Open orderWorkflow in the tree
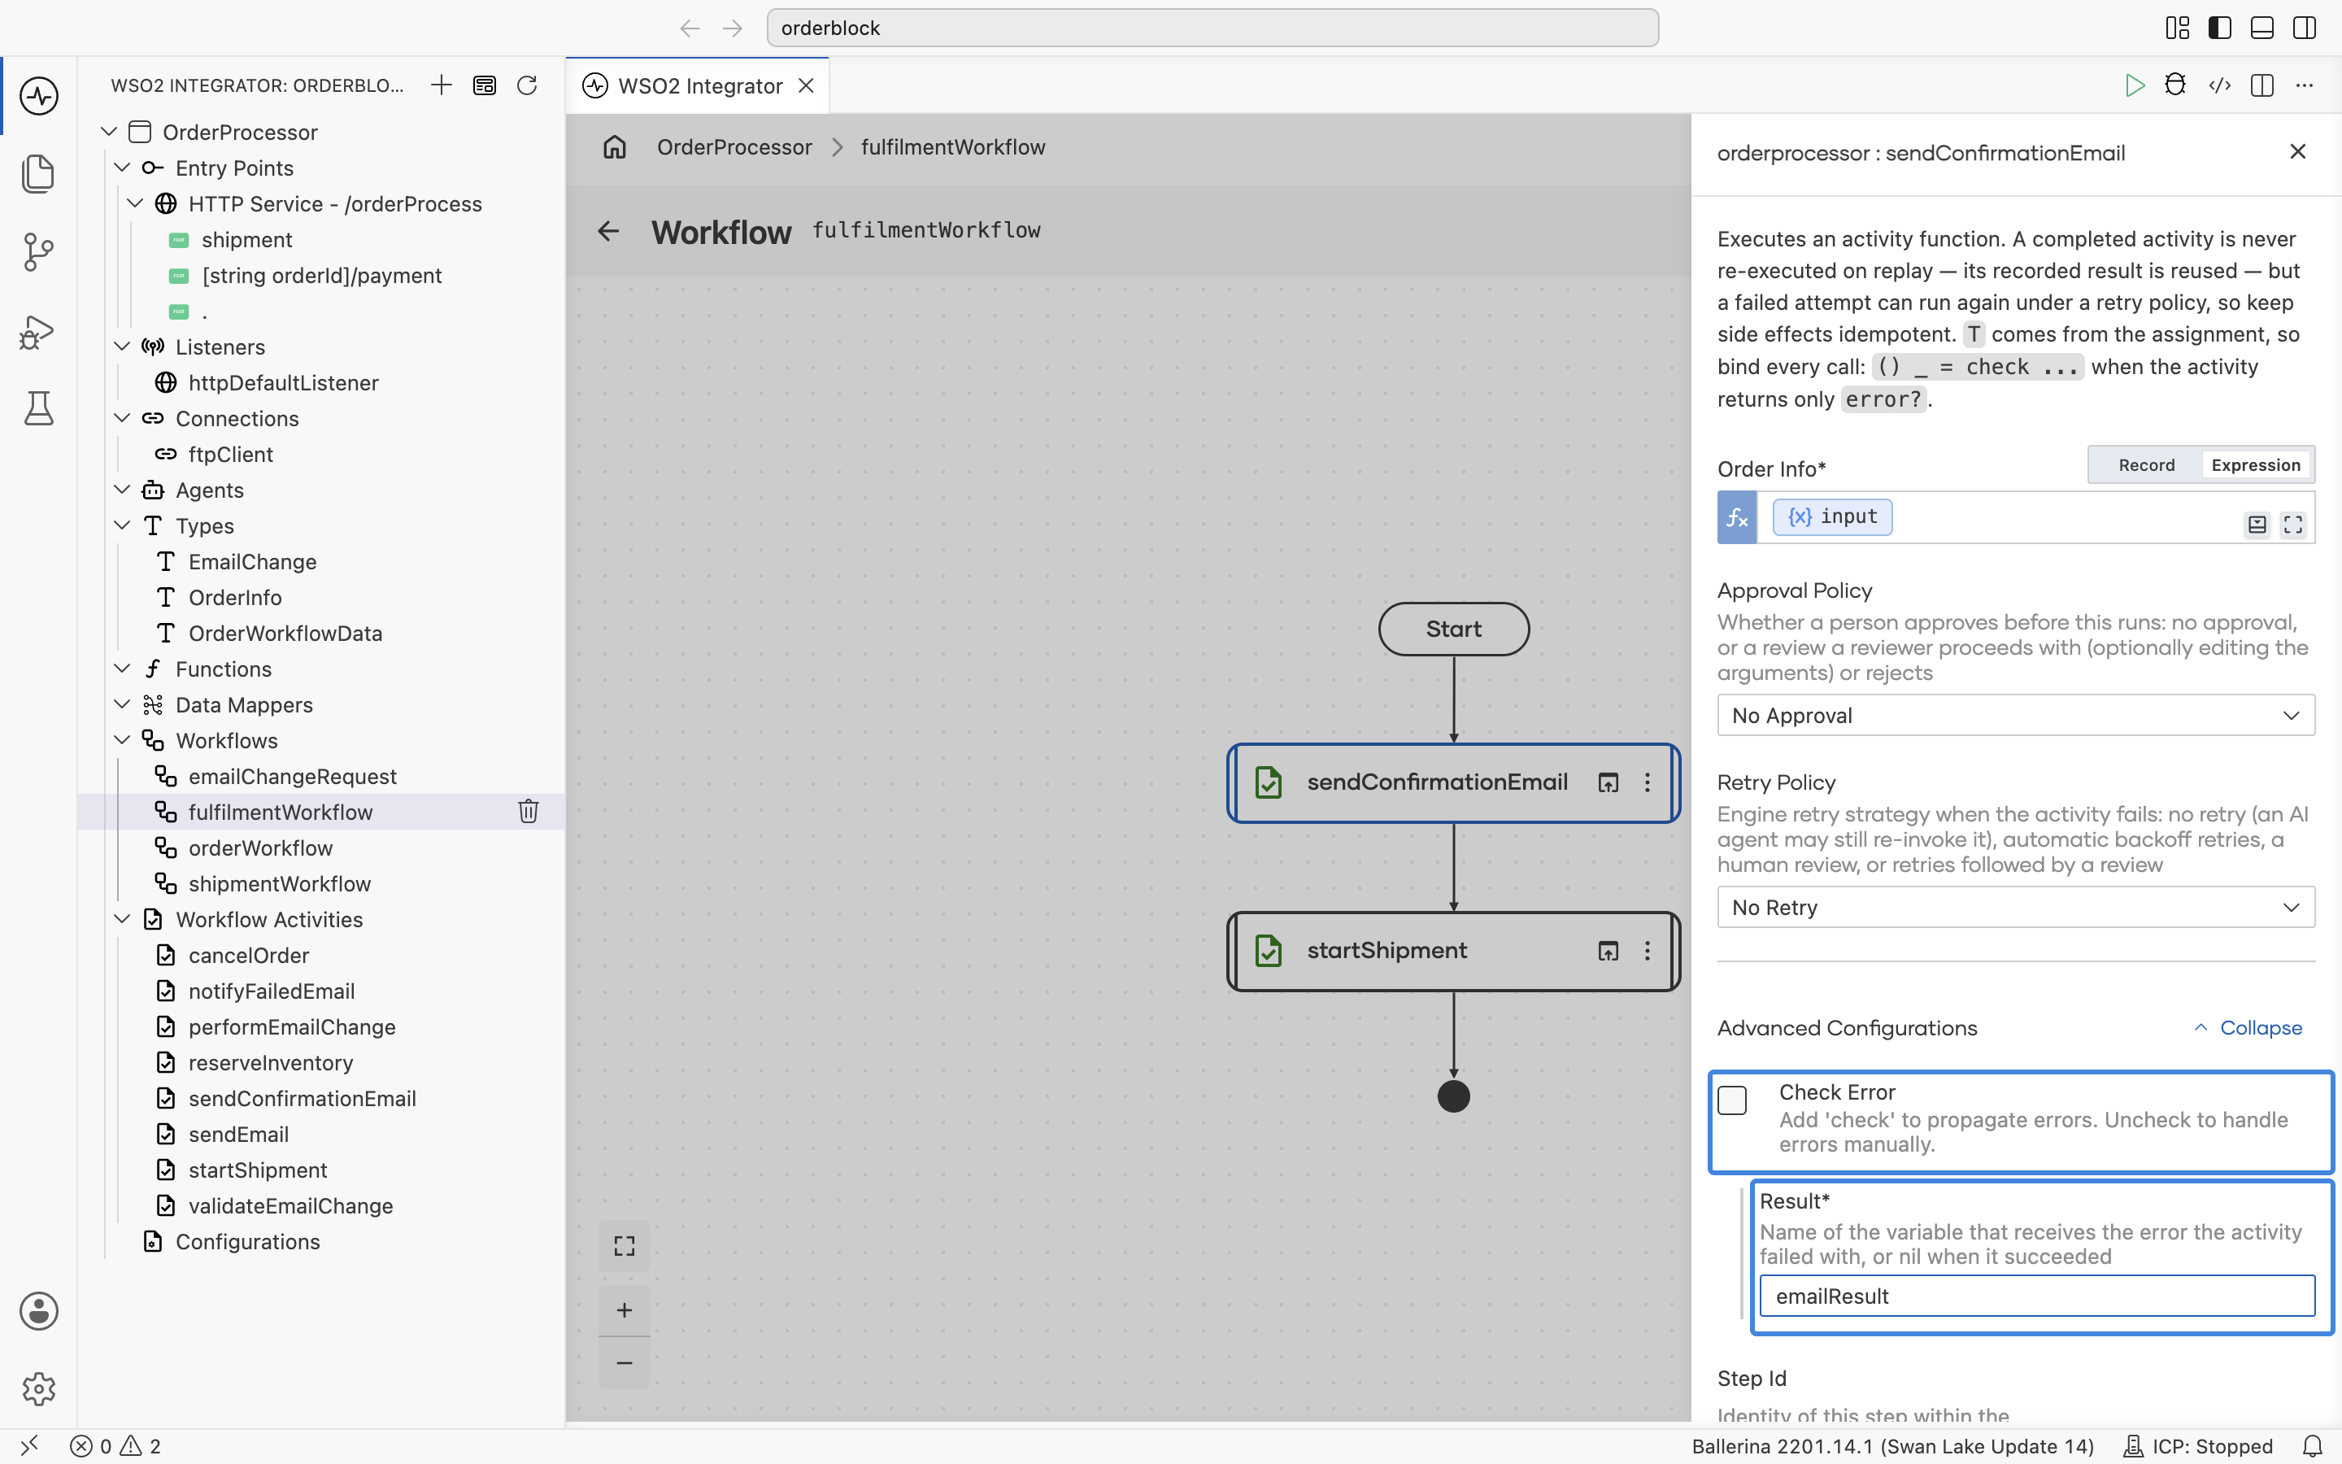The height and width of the screenshot is (1464, 2342). point(260,848)
